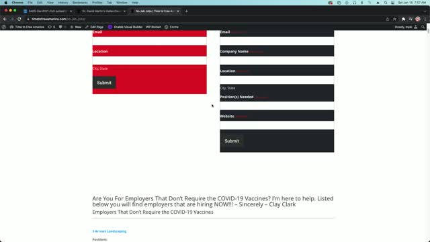The image size is (430, 242).
Task: Open the admin bar updates counter
Action: (52, 27)
